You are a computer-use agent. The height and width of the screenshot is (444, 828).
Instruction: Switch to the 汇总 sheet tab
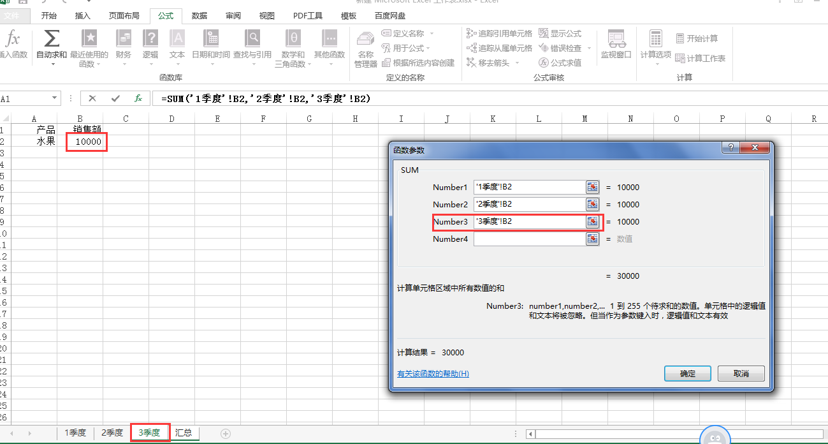[x=184, y=433]
